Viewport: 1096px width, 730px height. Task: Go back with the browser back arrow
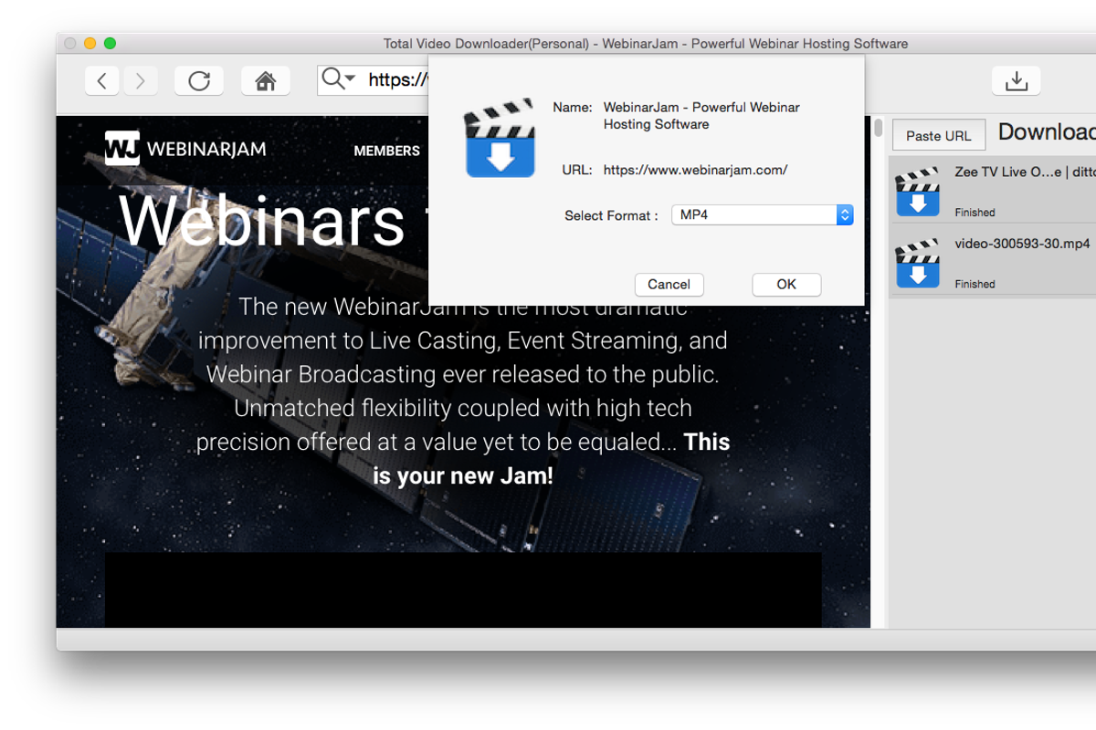(102, 80)
